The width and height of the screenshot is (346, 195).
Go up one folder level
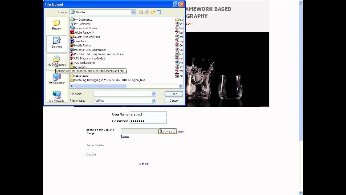tap(147, 12)
